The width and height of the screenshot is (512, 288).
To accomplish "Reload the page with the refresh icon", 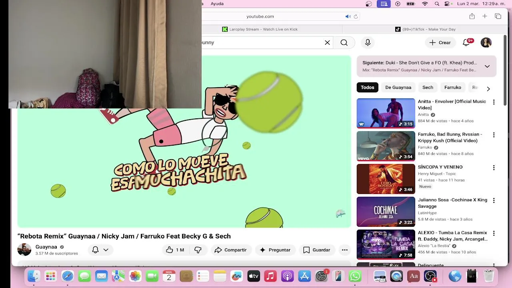I will (x=356, y=16).
